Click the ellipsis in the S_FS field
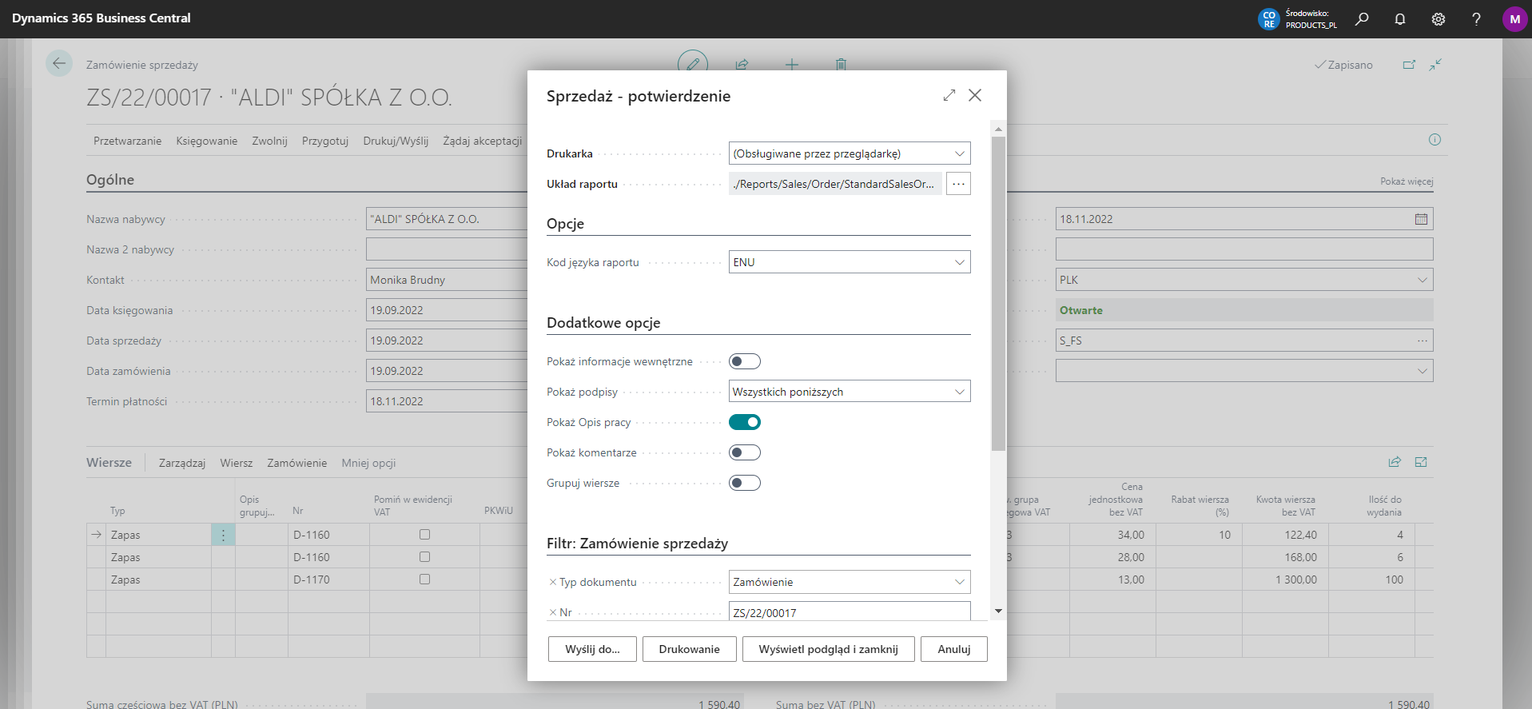The width and height of the screenshot is (1532, 709). [x=1423, y=341]
